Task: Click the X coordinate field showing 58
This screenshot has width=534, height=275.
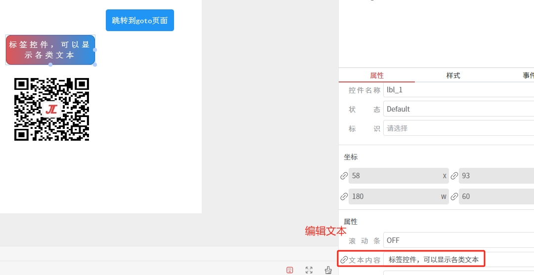Action: click(x=399, y=176)
